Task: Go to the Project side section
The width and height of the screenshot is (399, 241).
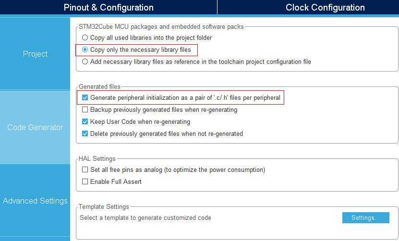Action: (35, 54)
